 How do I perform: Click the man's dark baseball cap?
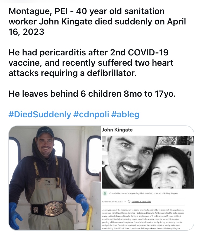[x=45, y=132]
